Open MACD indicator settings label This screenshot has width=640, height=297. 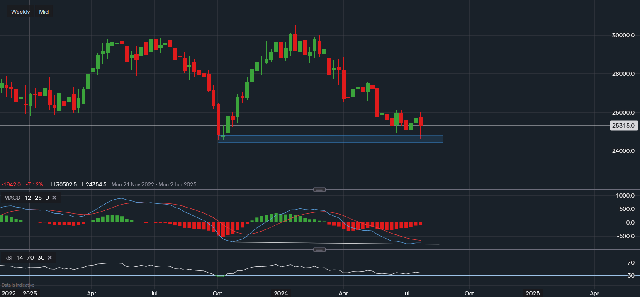(12, 198)
